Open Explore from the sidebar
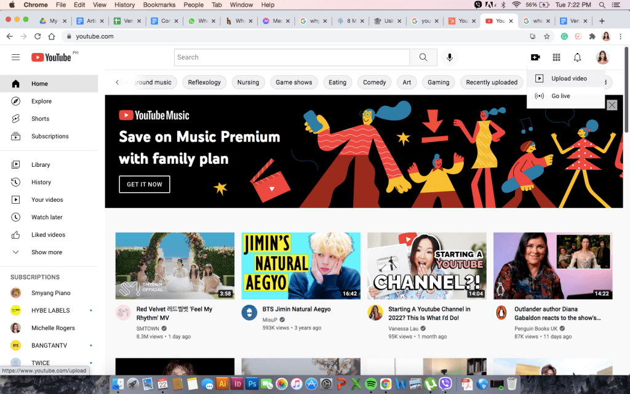 point(43,101)
